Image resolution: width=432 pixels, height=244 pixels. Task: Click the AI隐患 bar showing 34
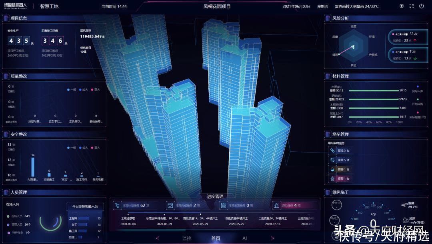coord(33,167)
